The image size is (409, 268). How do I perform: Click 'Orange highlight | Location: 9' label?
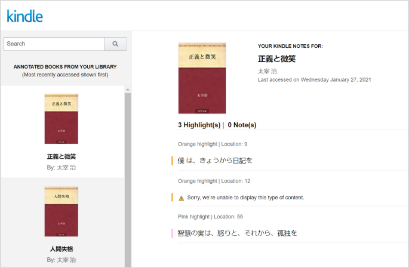coord(213,144)
